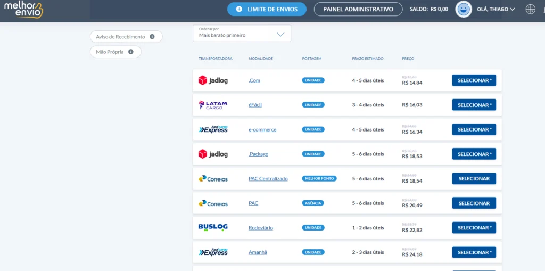Toggle the Mão Própria option

115,52
